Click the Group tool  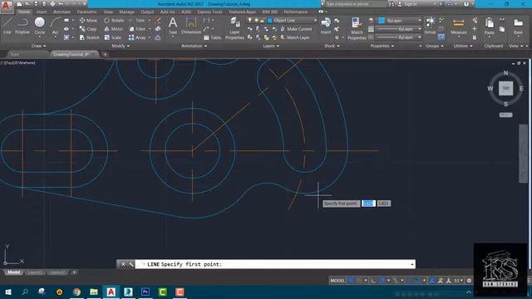pos(430,26)
